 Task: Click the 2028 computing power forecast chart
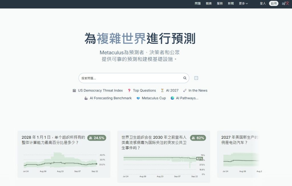(64, 162)
